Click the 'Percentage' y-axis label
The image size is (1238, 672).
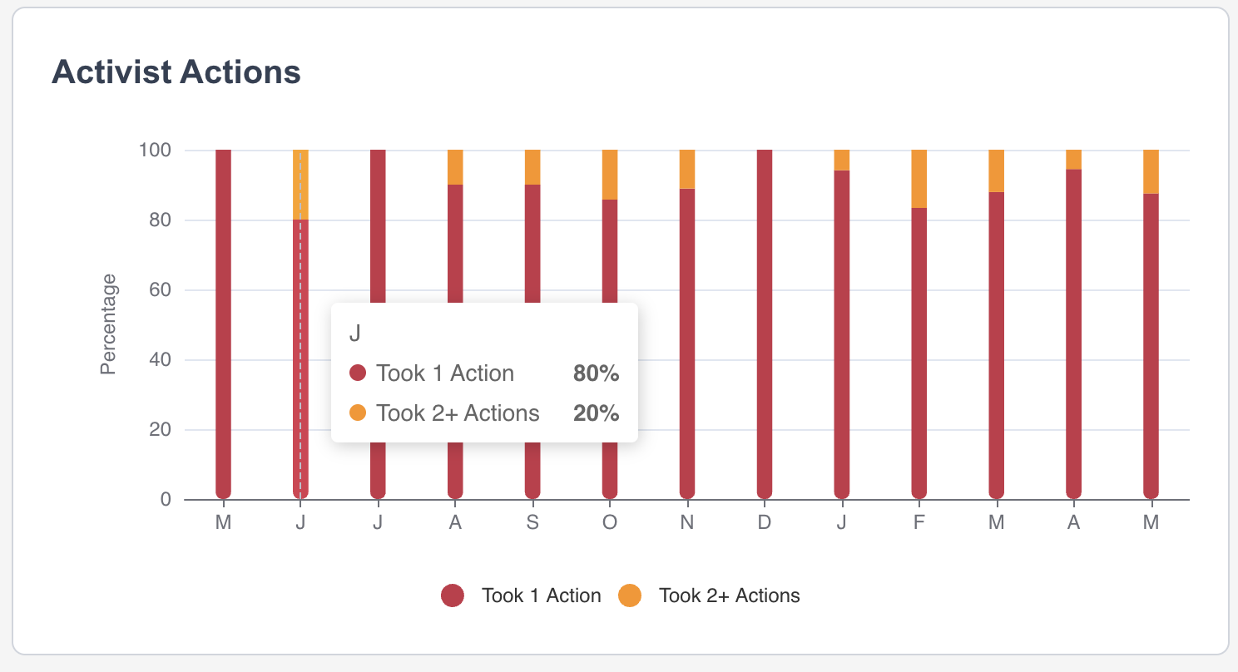tap(108, 324)
